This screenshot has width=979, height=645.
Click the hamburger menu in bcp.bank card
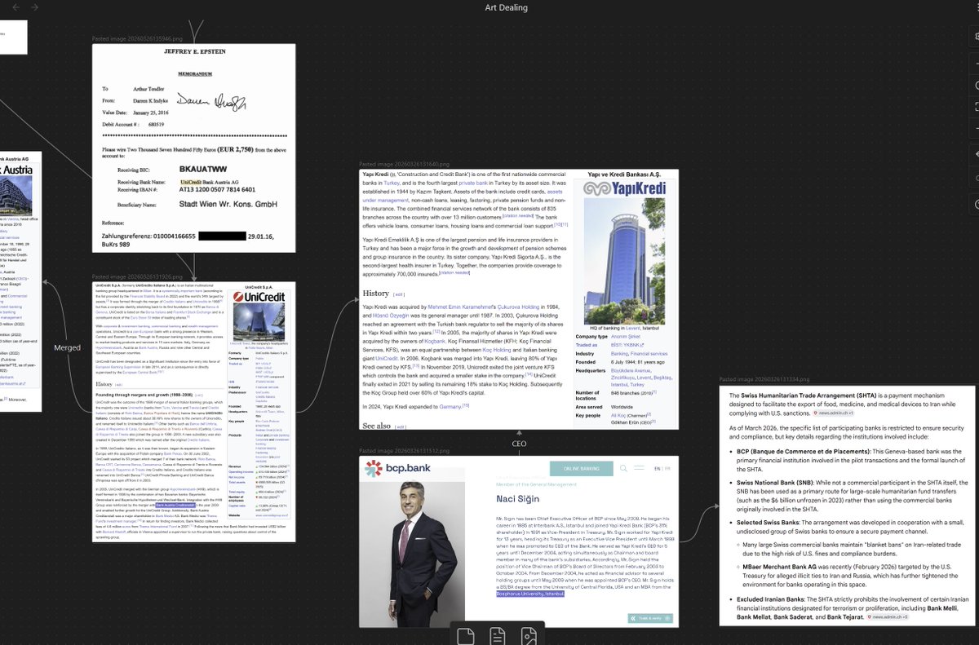coord(640,468)
